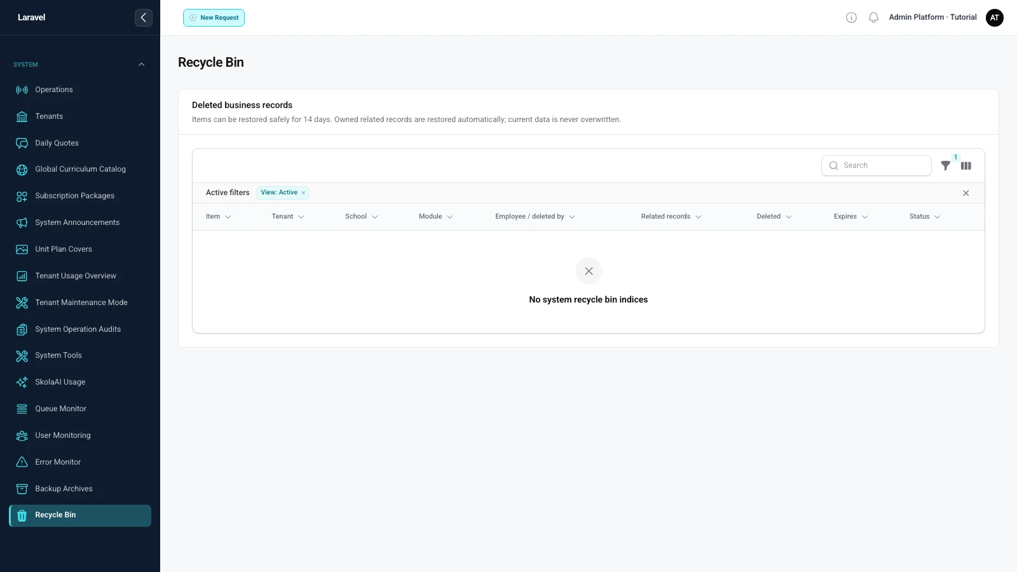
Task: Sort by Employee / deleted by column
Action: click(x=535, y=217)
